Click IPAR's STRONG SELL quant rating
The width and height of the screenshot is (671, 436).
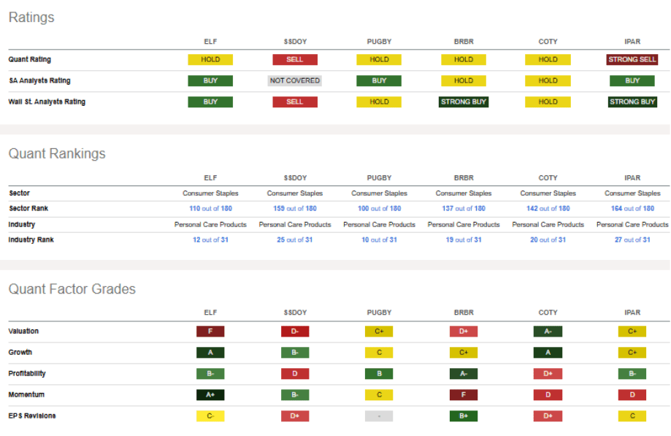(x=632, y=60)
